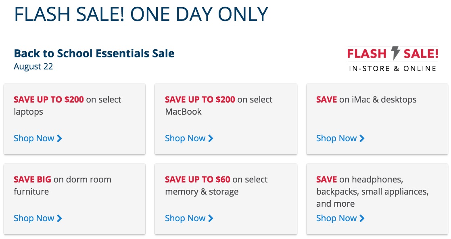This screenshot has width=451, height=239.
Task: Open Shop Now link for select laptops
Action: tap(38, 138)
